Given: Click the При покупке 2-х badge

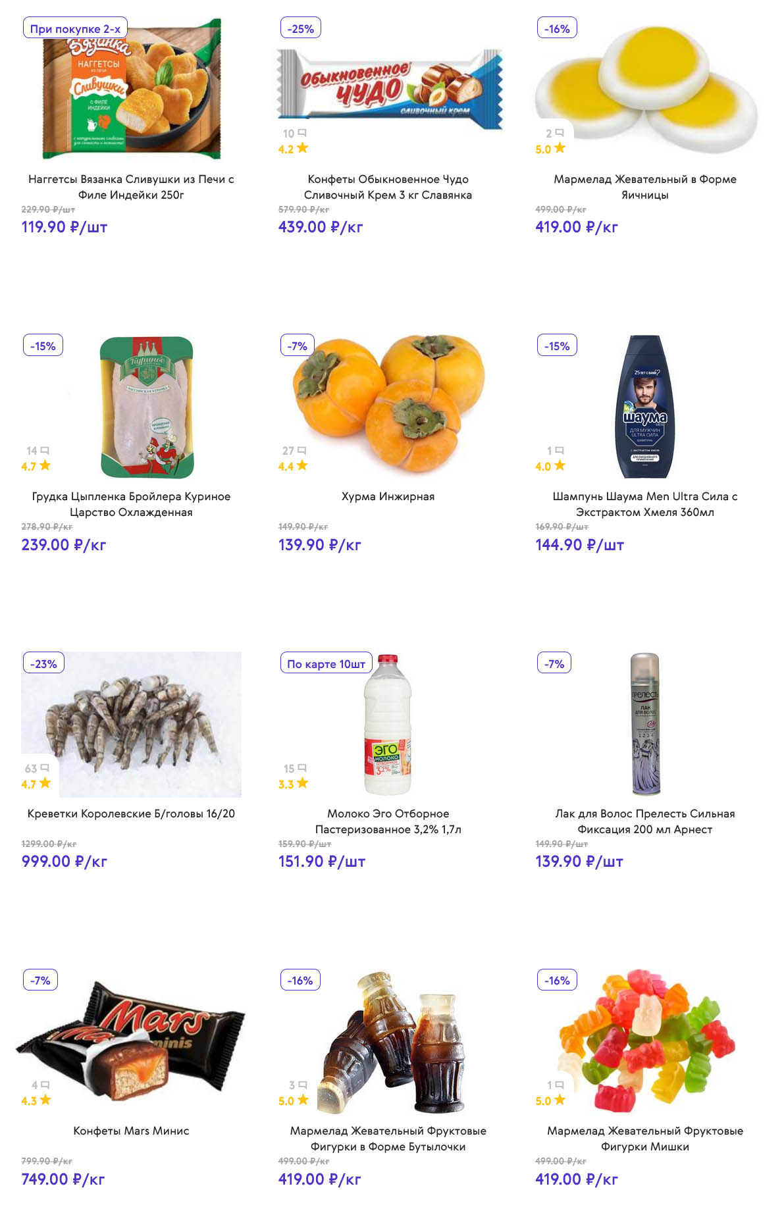Looking at the screenshot, I should pos(75,28).
